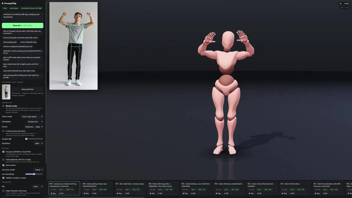Pick the 'does jumping jacks' prompt suggestion
352x198 pixels.
pos(10,42)
